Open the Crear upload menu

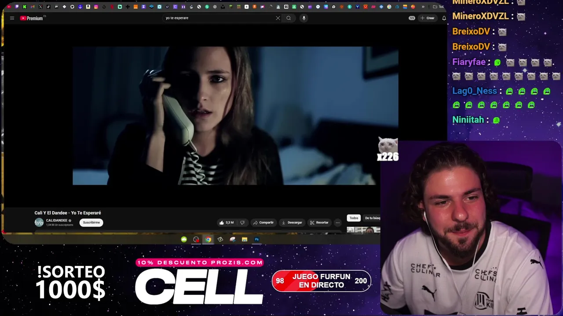tap(428, 18)
